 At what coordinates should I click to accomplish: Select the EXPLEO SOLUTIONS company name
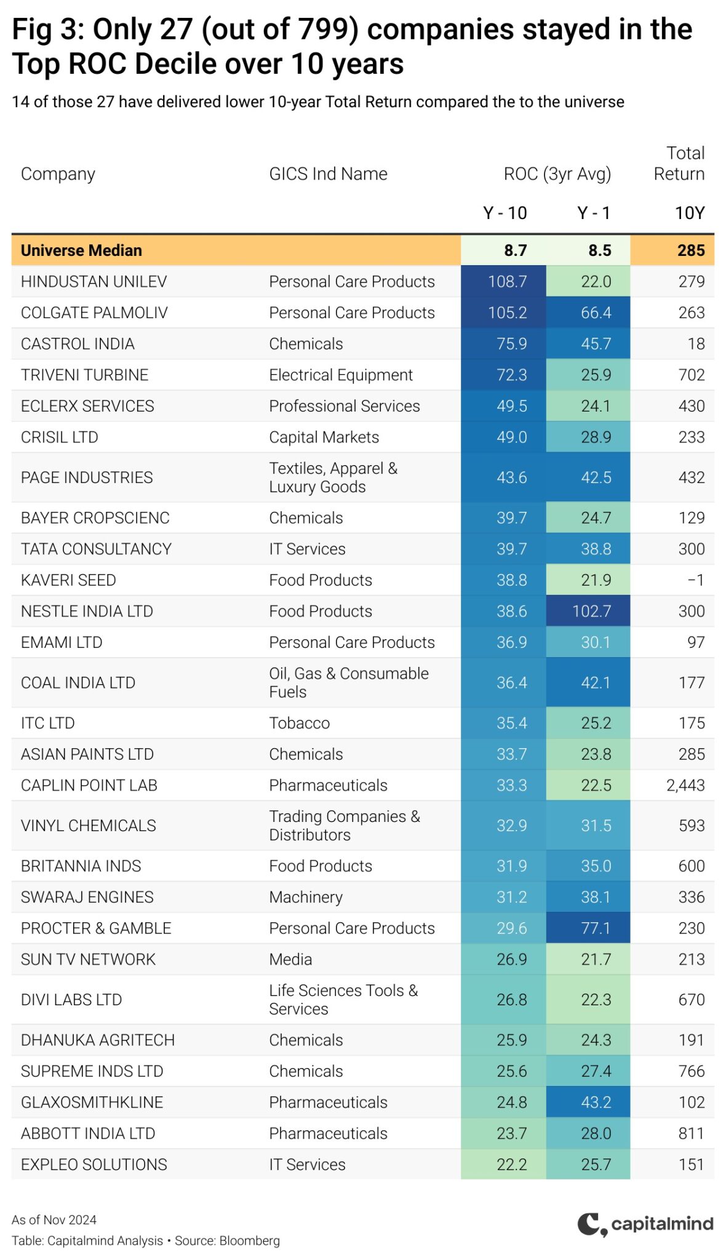94,1165
